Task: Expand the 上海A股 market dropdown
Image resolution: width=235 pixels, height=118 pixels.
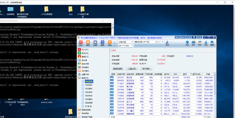Action: (126, 42)
